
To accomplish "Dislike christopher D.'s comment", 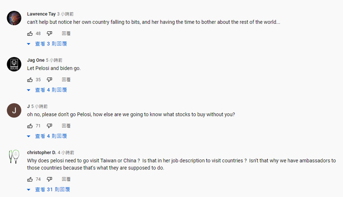I will click(x=50, y=179).
